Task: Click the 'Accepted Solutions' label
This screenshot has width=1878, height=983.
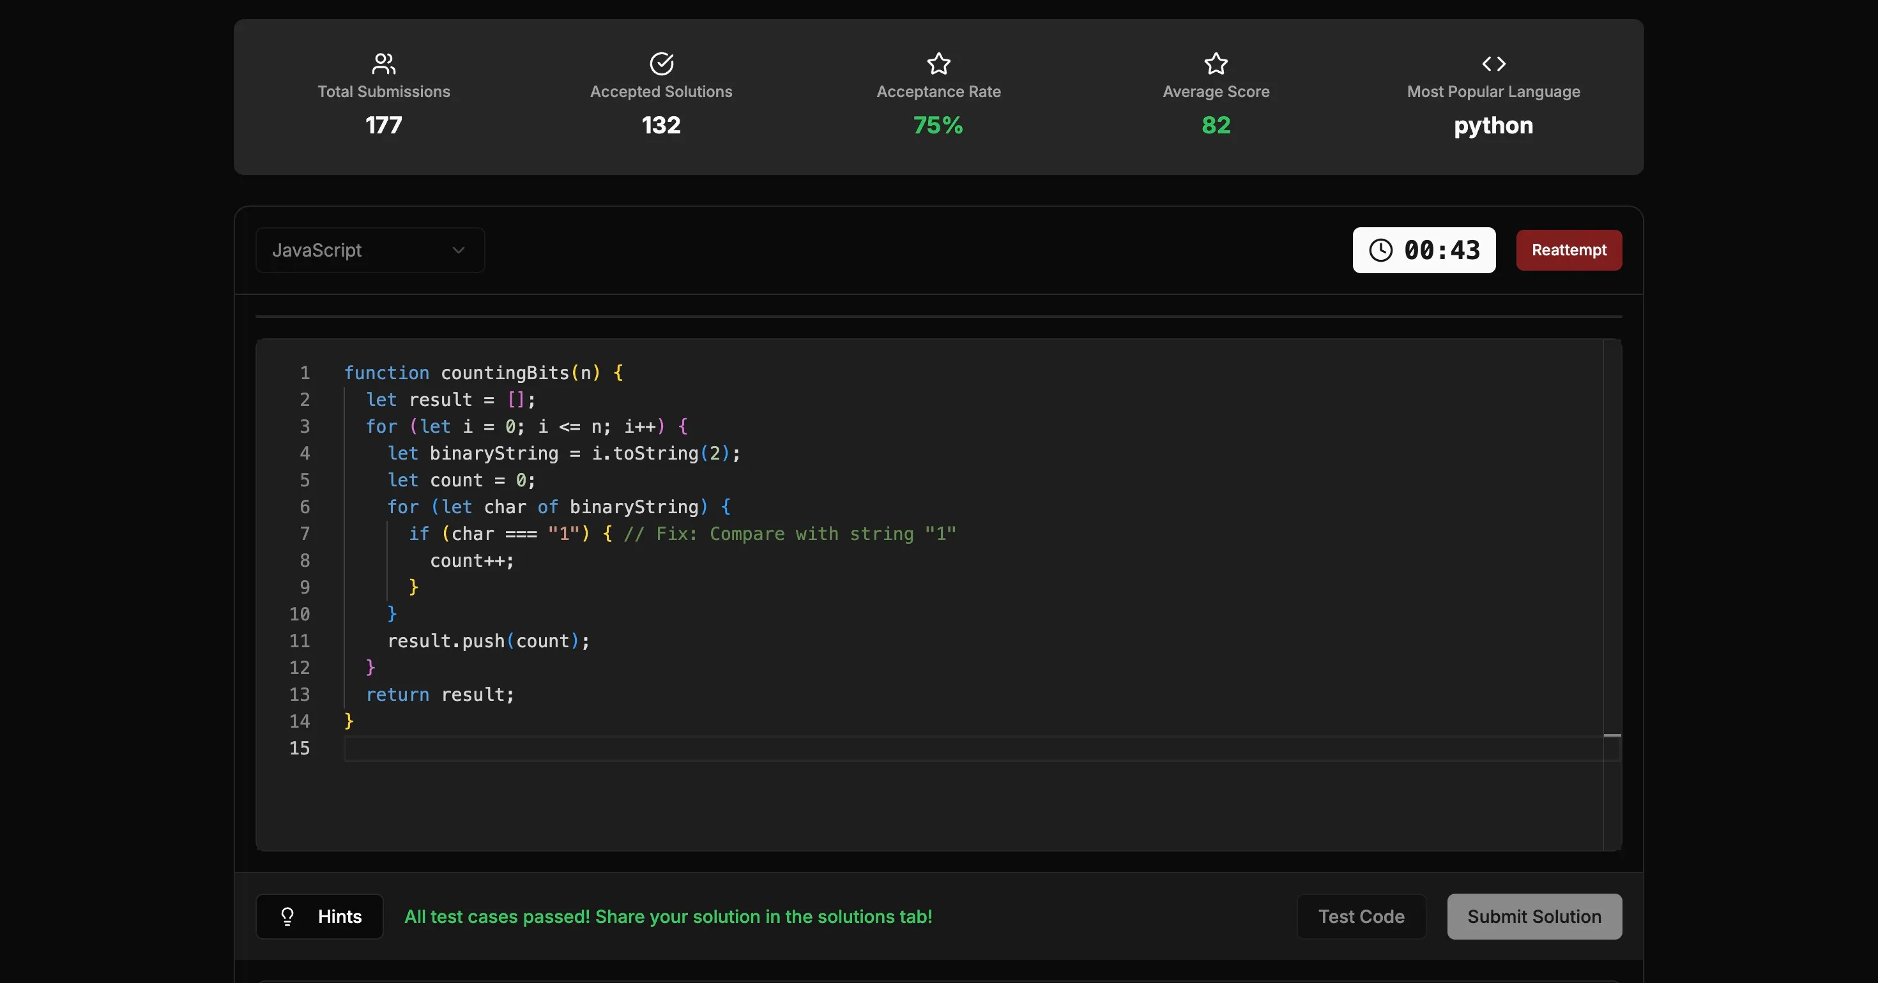Action: click(661, 92)
